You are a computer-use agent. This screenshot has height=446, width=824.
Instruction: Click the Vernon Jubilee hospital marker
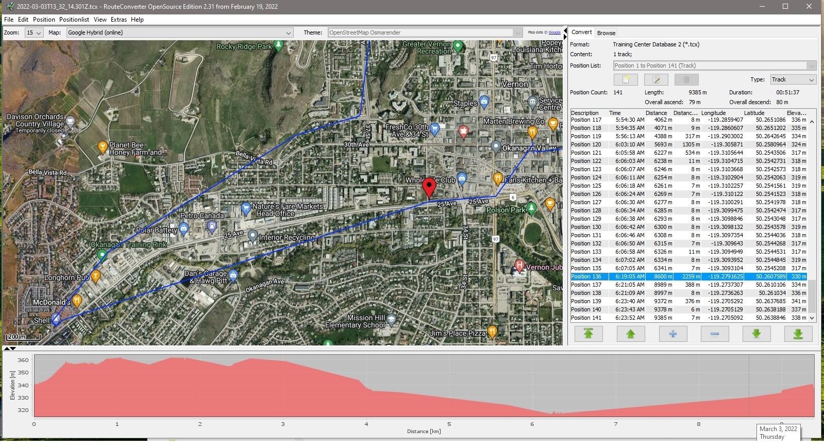(519, 266)
